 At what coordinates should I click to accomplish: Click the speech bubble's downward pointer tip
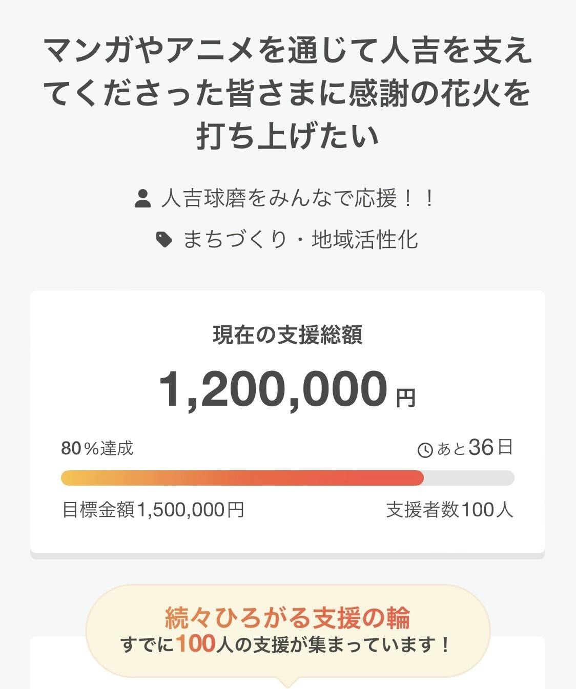[287, 684]
